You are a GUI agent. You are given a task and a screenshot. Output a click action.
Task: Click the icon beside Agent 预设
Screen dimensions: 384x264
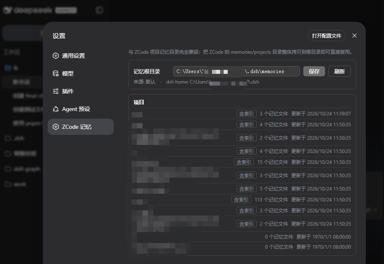56,109
